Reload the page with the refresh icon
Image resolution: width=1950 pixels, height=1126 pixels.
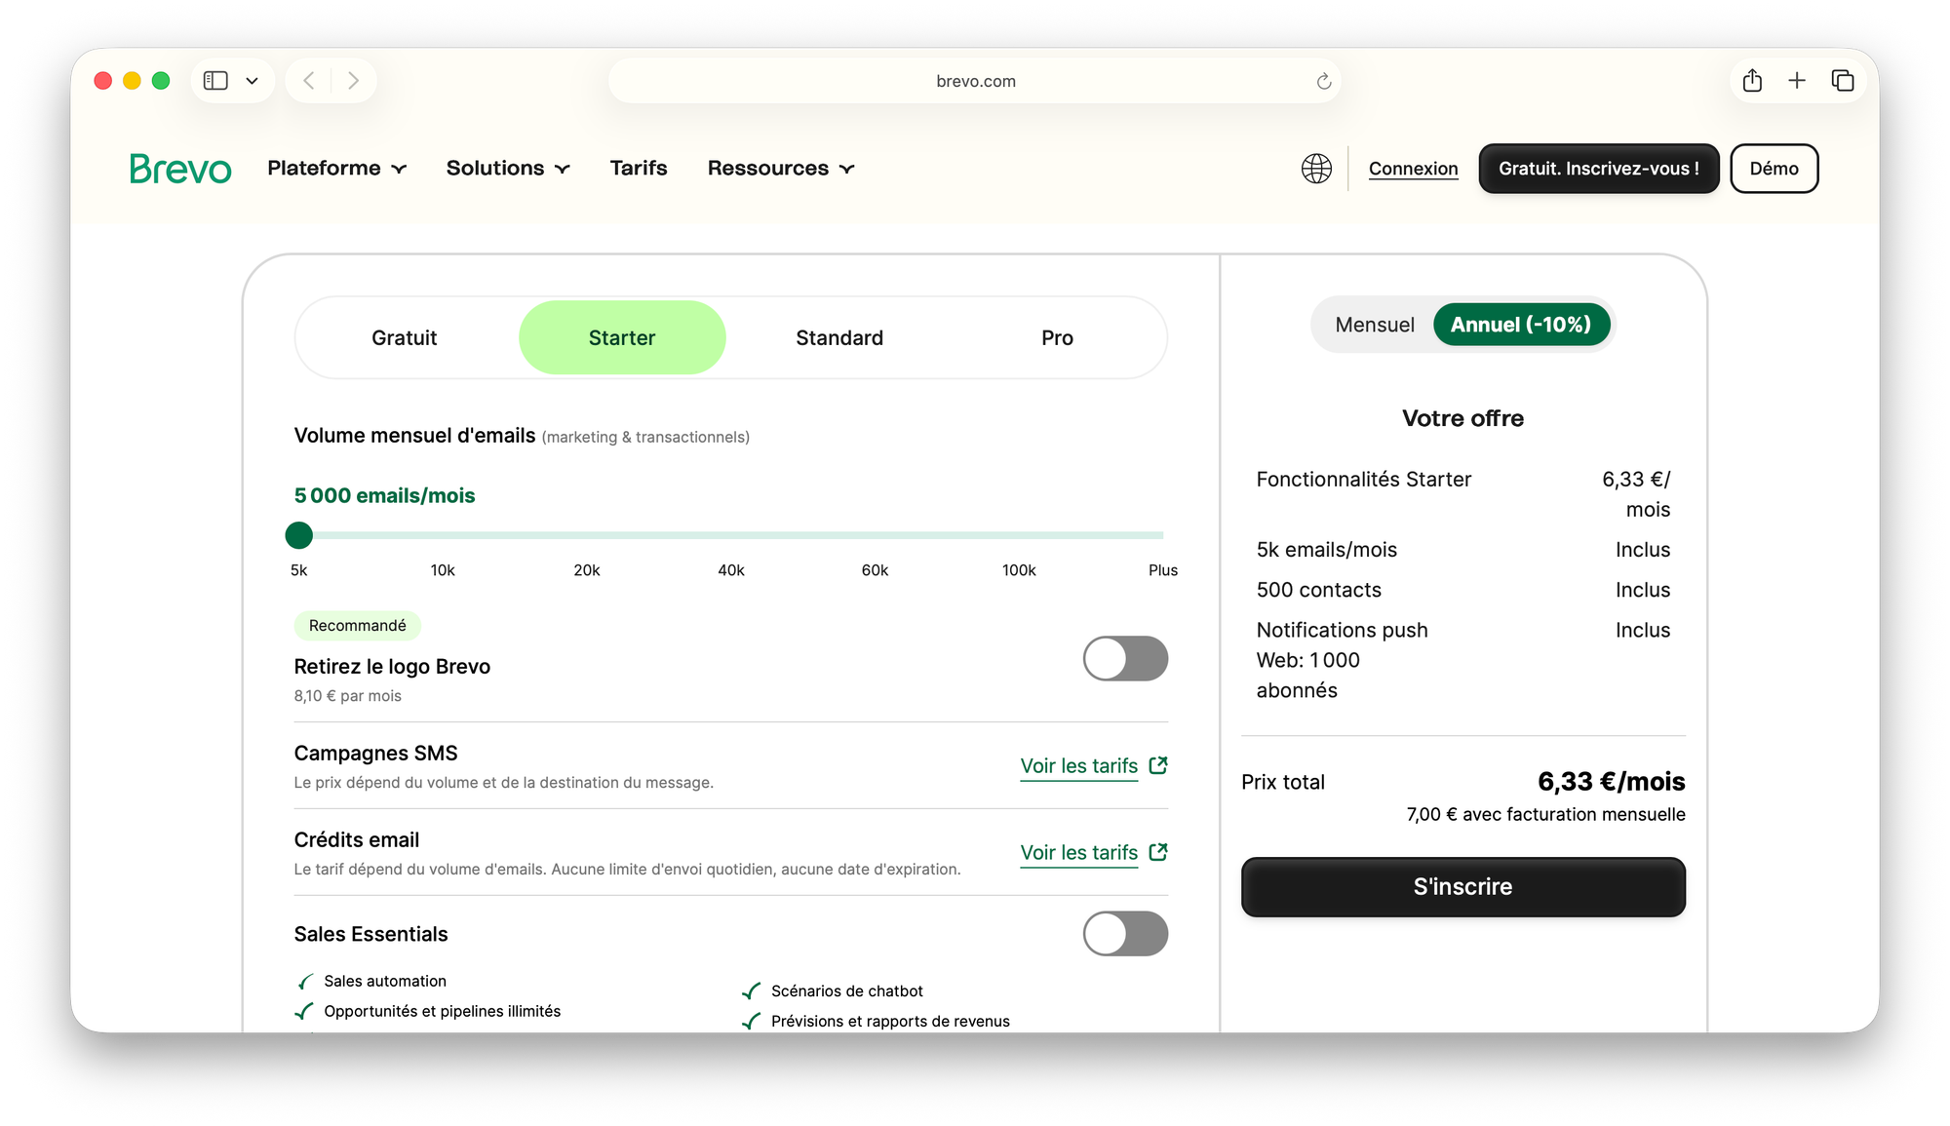1323,81
